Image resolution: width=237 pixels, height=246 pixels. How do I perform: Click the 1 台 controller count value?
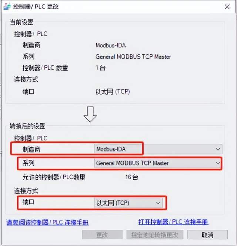coord(100,68)
